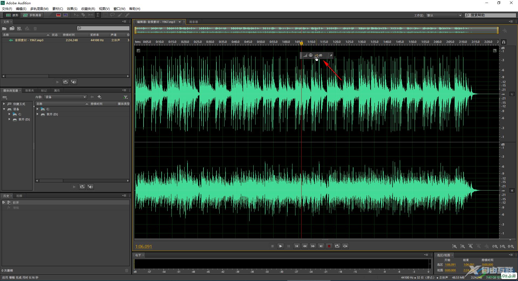Viewport: 518px width, 281px height.
Task: Expand C: drive in the right list
Action: [x=38, y=109]
